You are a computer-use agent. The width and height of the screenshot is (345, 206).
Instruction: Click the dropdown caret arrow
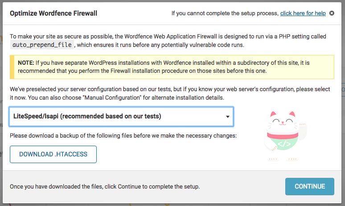pos(227,117)
